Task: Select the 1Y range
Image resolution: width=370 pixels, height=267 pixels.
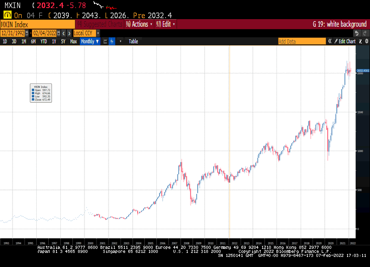Action: [54, 41]
